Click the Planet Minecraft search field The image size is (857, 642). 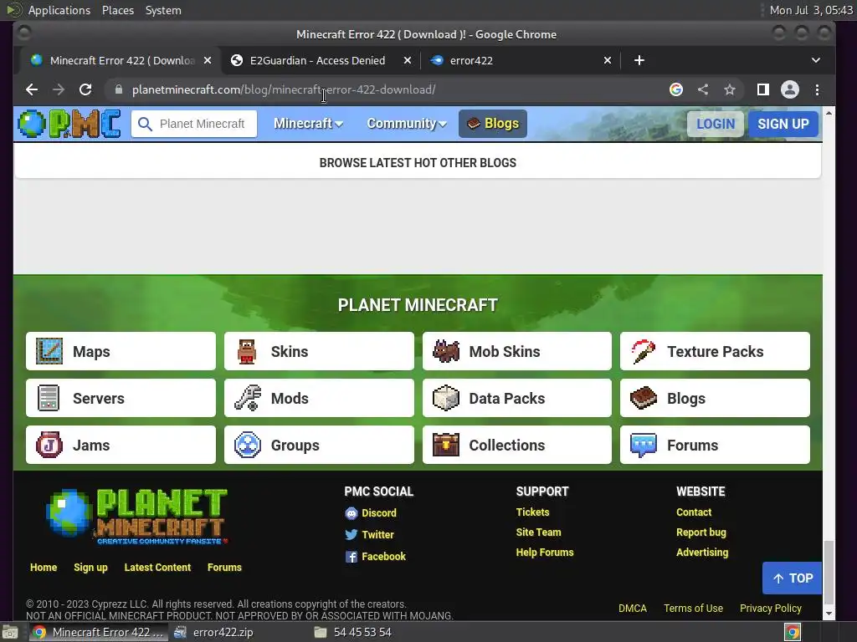(194, 124)
